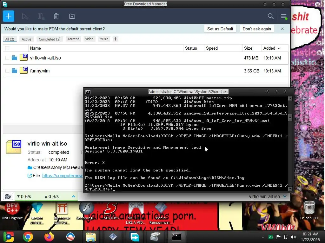This screenshot has height=243, width=325.
Task: Open the clock showing 10:21 AM
Action: click(x=310, y=237)
